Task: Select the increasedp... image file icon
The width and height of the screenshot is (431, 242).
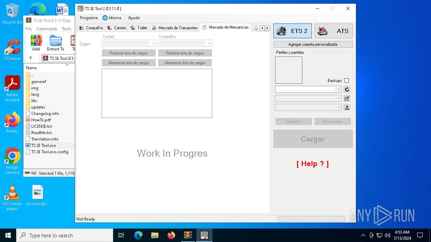Action: (37, 195)
